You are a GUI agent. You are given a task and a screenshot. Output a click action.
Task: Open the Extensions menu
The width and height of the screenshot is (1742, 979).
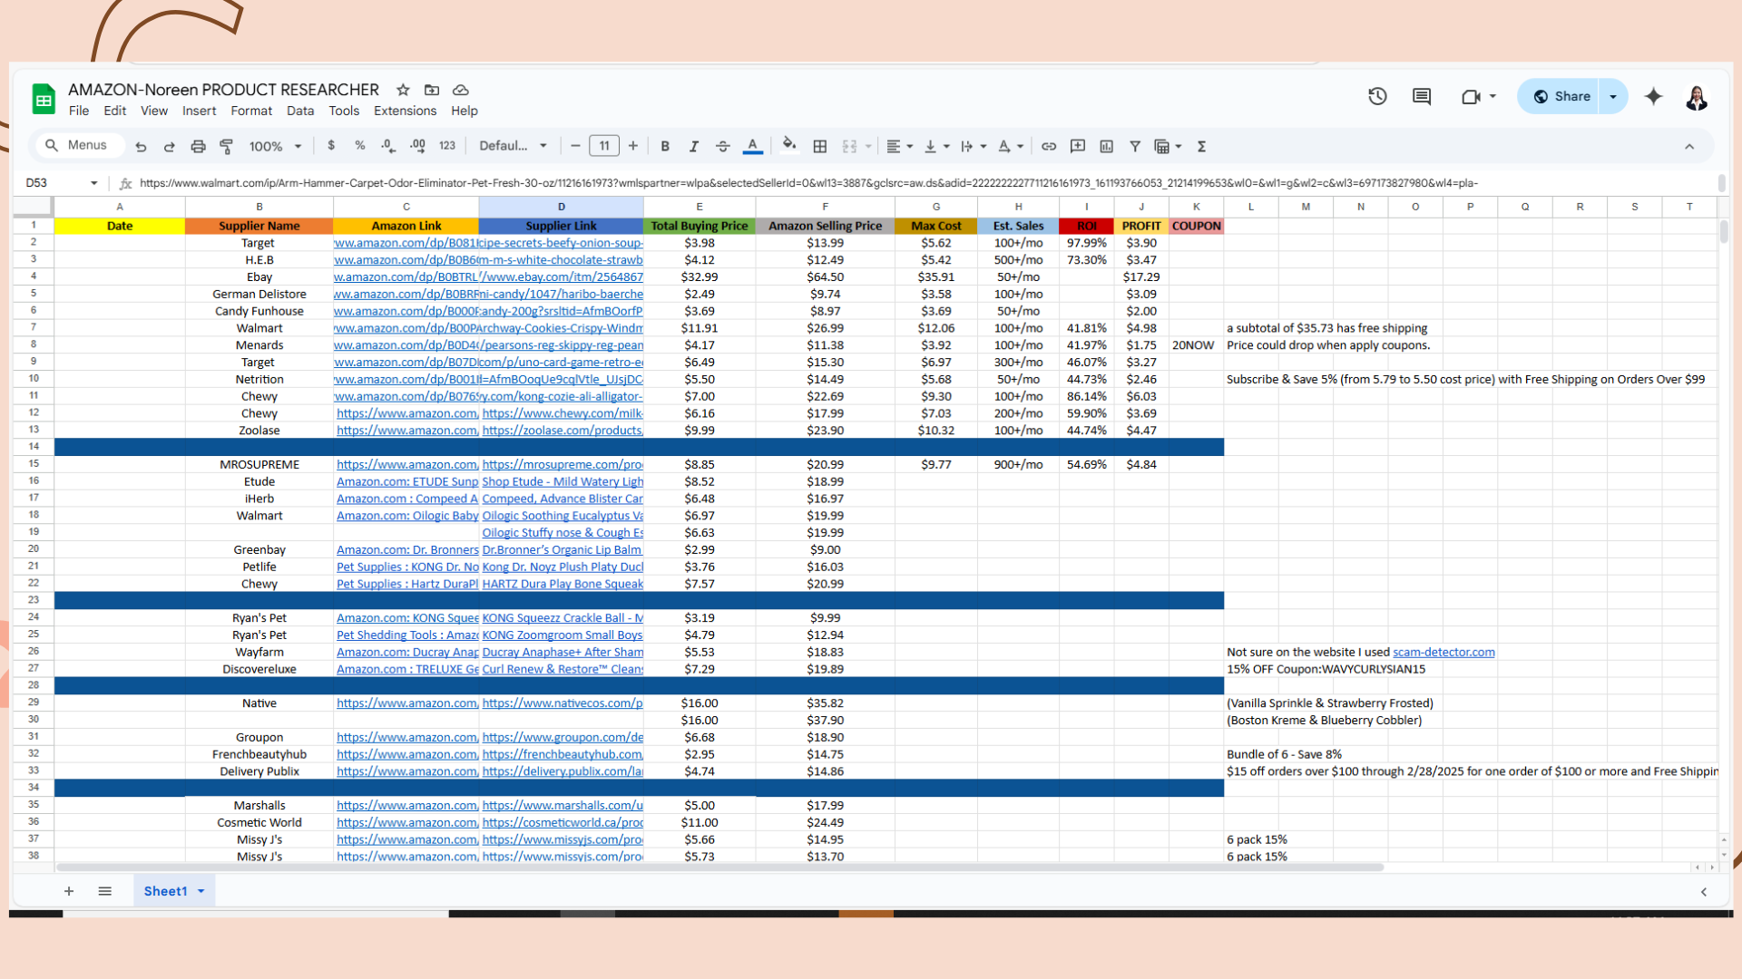[x=405, y=111]
